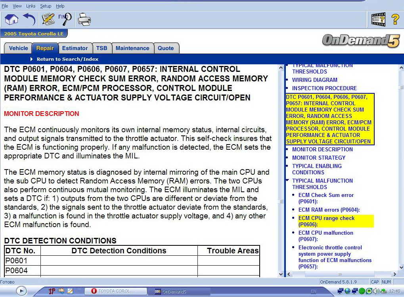Click the P0604 table cell
Image resolution: width=404 pixels, height=297 pixels.
[x=23, y=270]
